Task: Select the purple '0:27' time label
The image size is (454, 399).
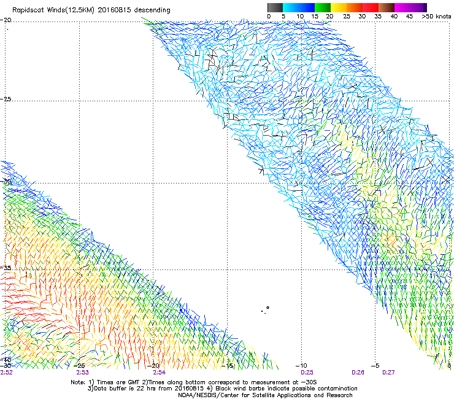Action: pyautogui.click(x=388, y=373)
